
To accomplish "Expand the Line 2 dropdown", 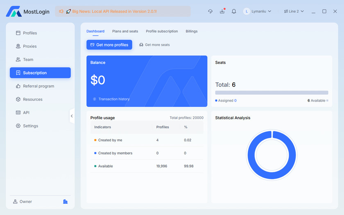I will 294,11.
